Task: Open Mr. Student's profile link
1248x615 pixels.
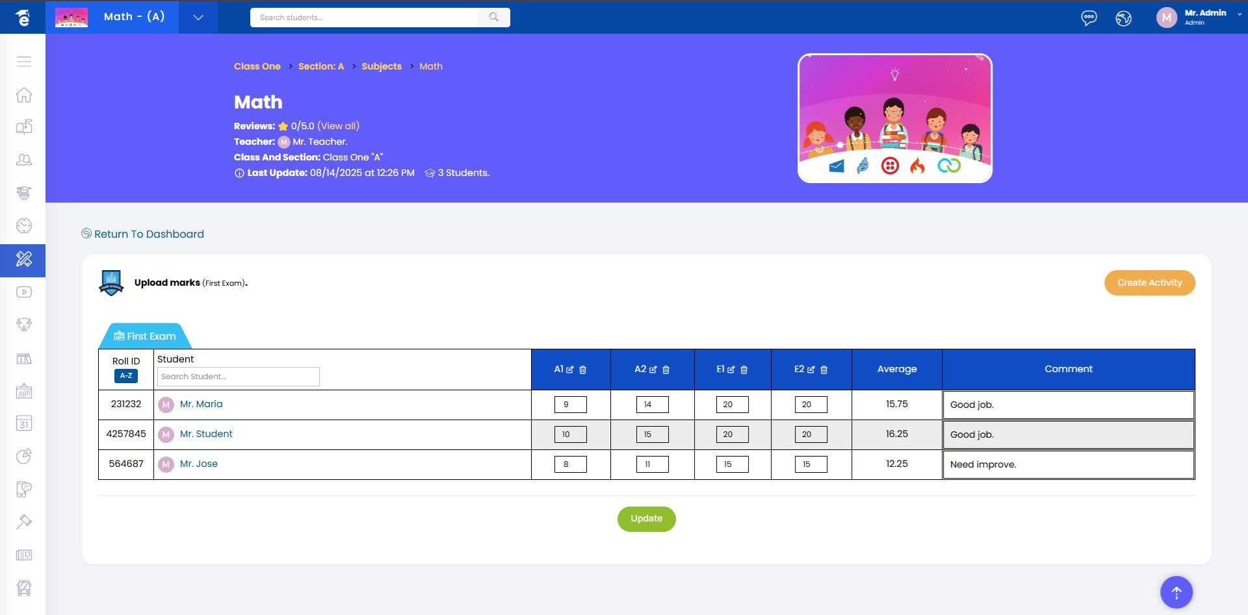Action: pos(206,434)
